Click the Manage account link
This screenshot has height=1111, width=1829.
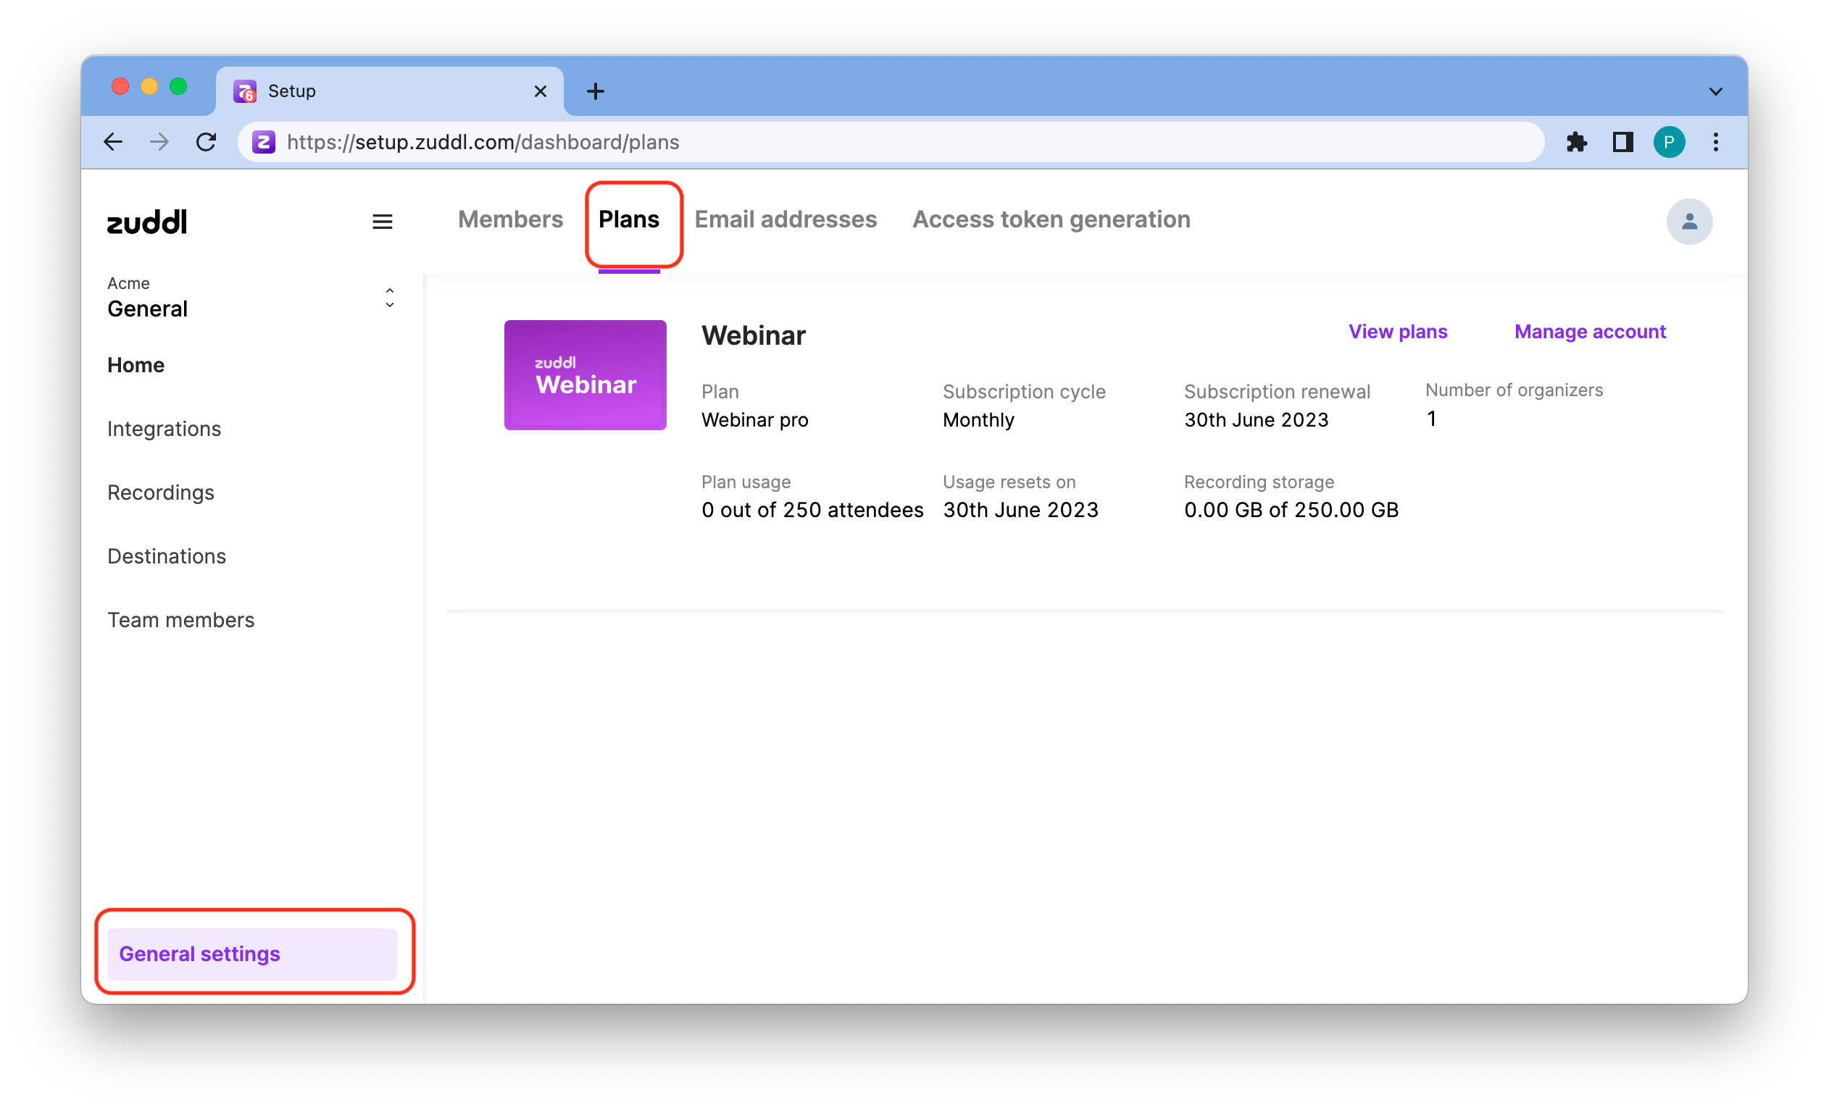(x=1589, y=332)
